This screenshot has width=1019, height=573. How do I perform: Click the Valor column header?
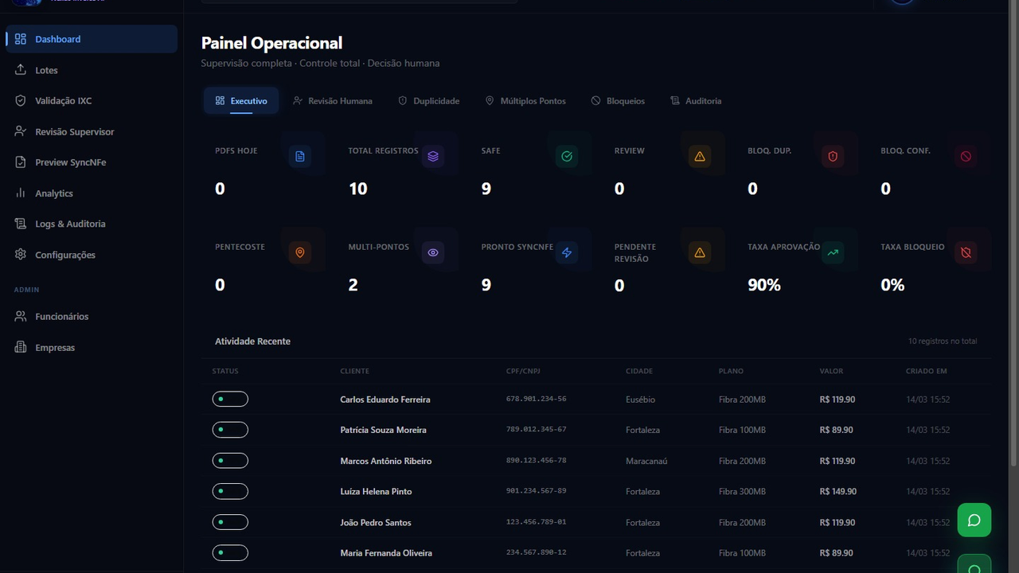[831, 371]
